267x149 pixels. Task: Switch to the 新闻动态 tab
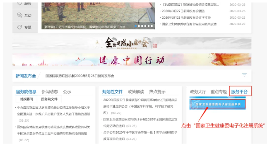50,91
